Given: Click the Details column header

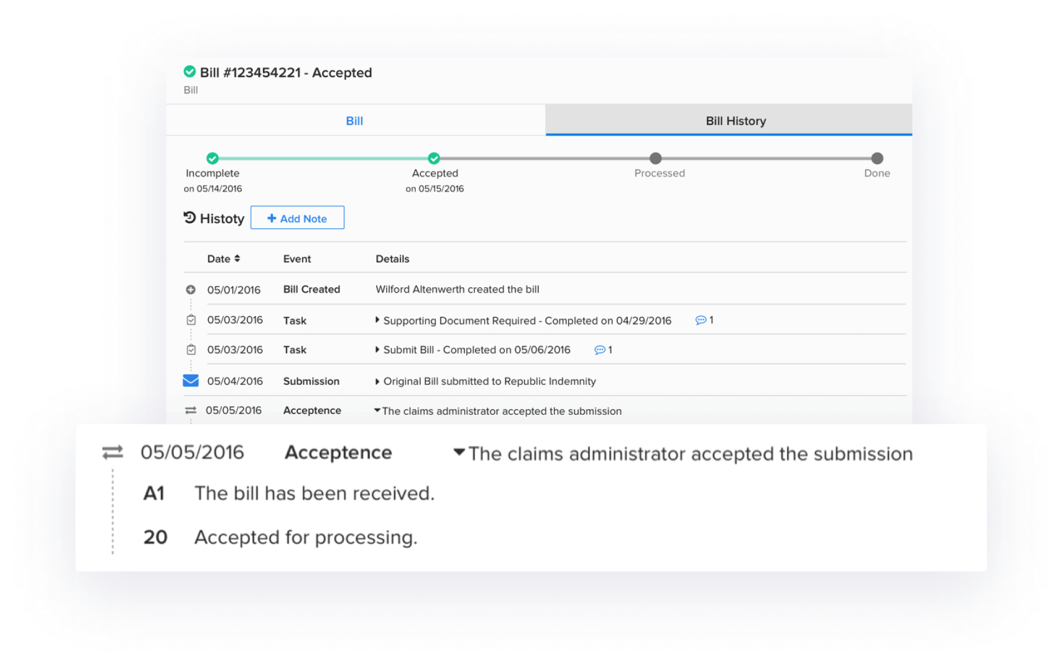Looking at the screenshot, I should [392, 259].
